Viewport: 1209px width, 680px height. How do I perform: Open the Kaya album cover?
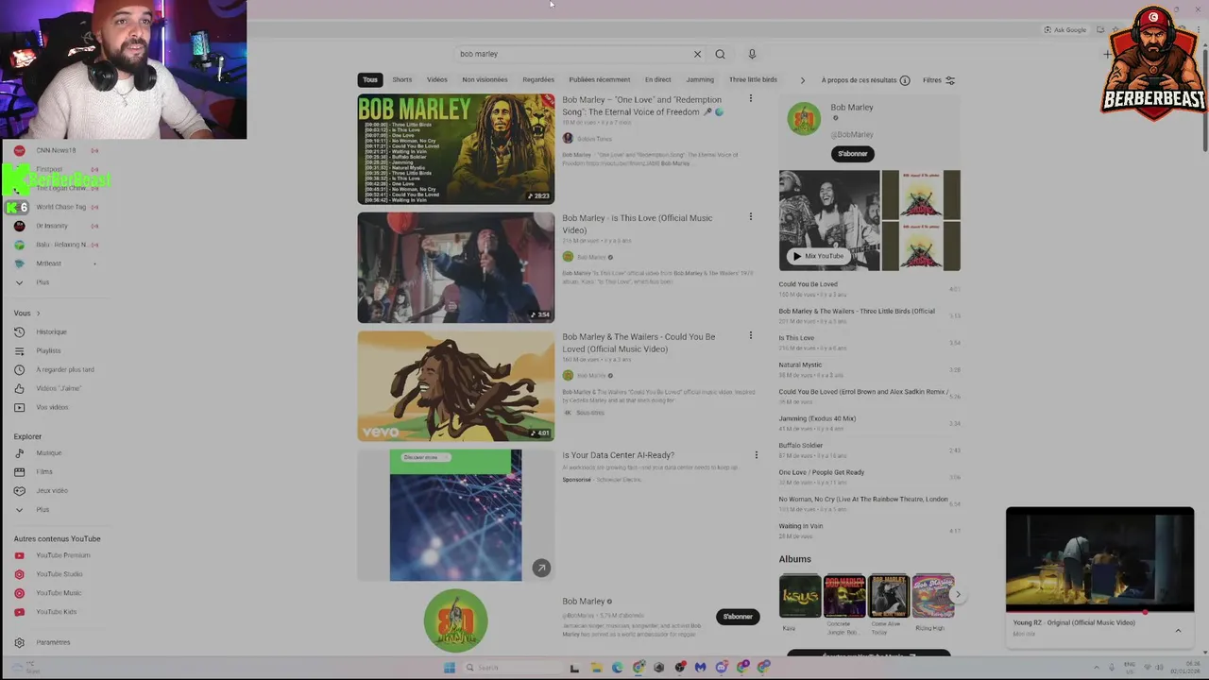(x=800, y=596)
